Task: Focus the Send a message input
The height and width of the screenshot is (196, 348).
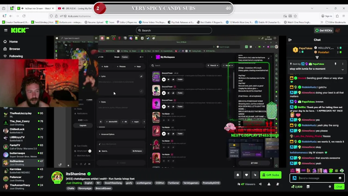Action: click(318, 178)
